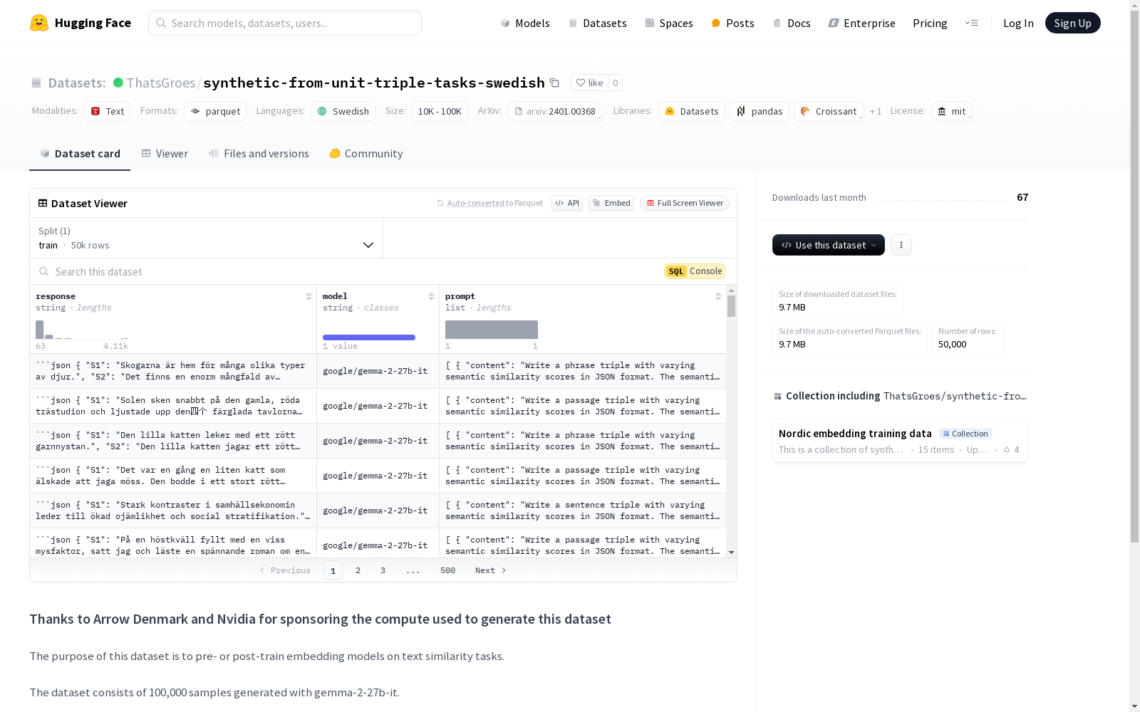Click the prompt lengths histogram bar

pyautogui.click(x=492, y=330)
